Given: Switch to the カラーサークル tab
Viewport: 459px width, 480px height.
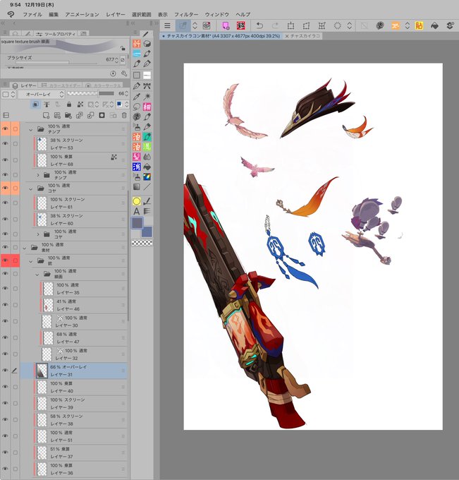Looking at the screenshot, I should (x=104, y=85).
